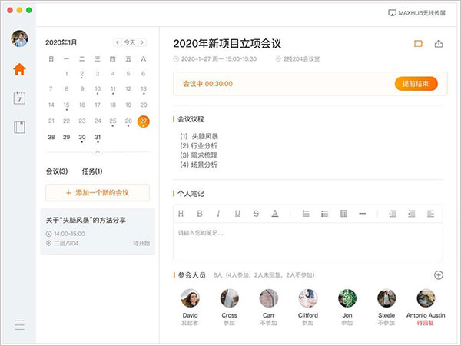Select January 15 in calendar
Image resolution: width=461 pixels, height=346 pixels.
(x=67, y=105)
